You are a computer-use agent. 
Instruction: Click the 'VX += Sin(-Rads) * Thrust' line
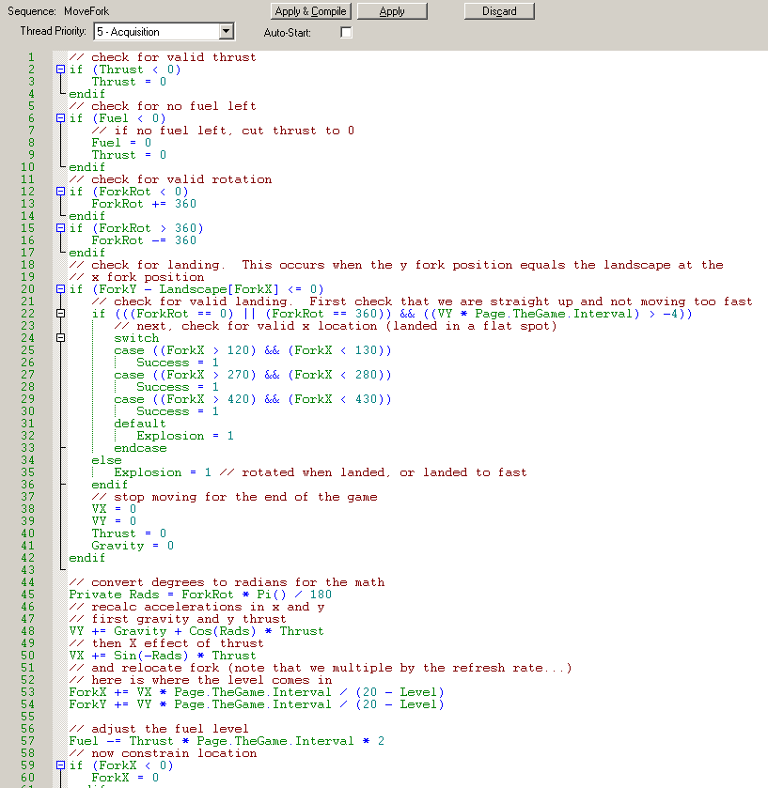click(x=163, y=656)
